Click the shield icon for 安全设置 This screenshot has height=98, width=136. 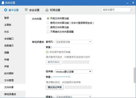click(x=26, y=10)
